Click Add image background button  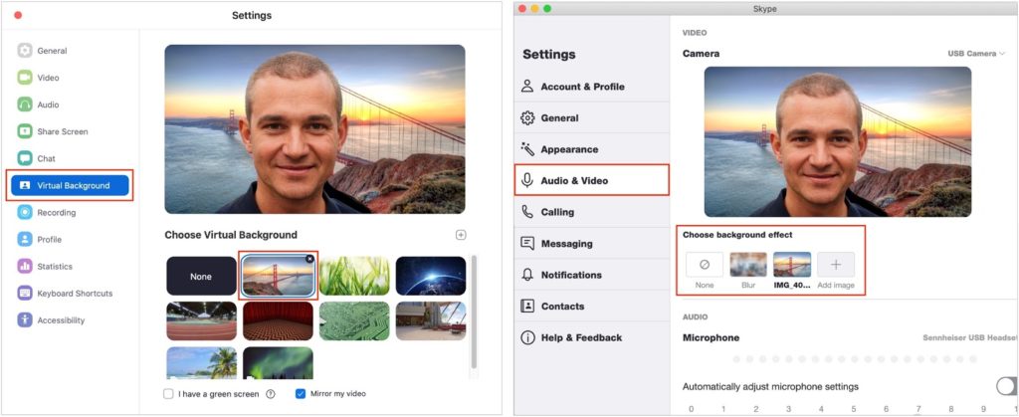pyautogui.click(x=836, y=265)
